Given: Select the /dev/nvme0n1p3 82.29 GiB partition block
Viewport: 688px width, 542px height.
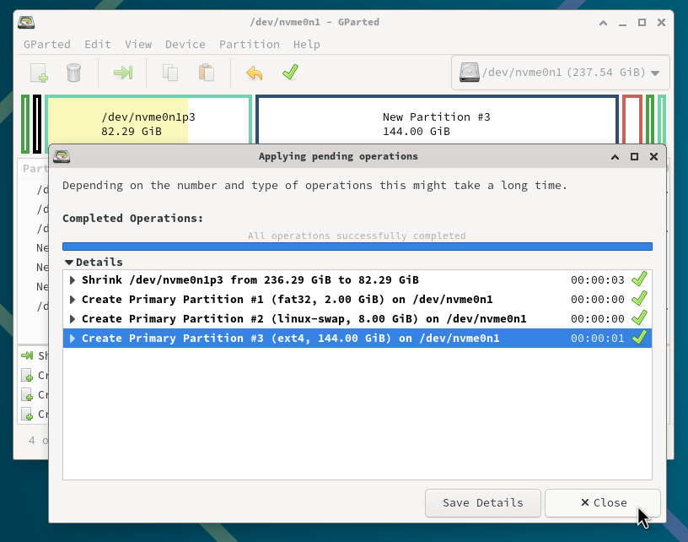Looking at the screenshot, I should tap(148, 121).
